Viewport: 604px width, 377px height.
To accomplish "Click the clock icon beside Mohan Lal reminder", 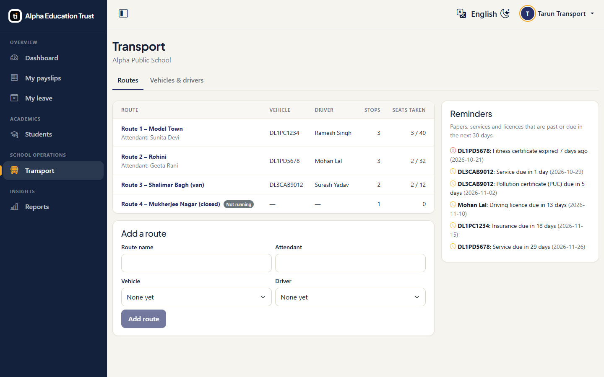I will point(453,205).
